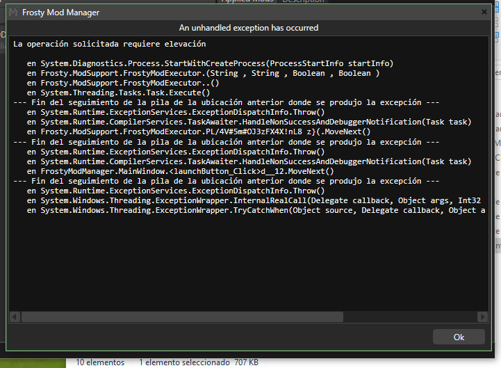Click the 'An unhandled exception has occurred' heading
This screenshot has width=501, height=368.
(249, 28)
